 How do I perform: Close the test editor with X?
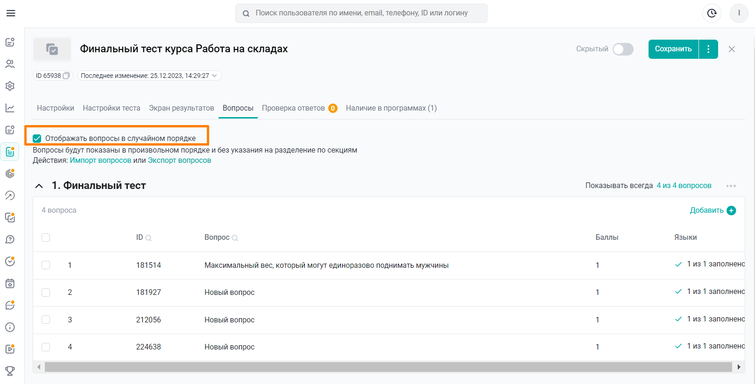coord(732,49)
